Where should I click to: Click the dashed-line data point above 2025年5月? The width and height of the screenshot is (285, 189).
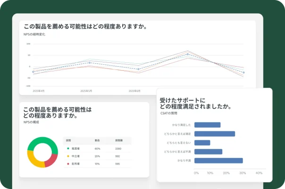pyautogui.click(x=90, y=63)
